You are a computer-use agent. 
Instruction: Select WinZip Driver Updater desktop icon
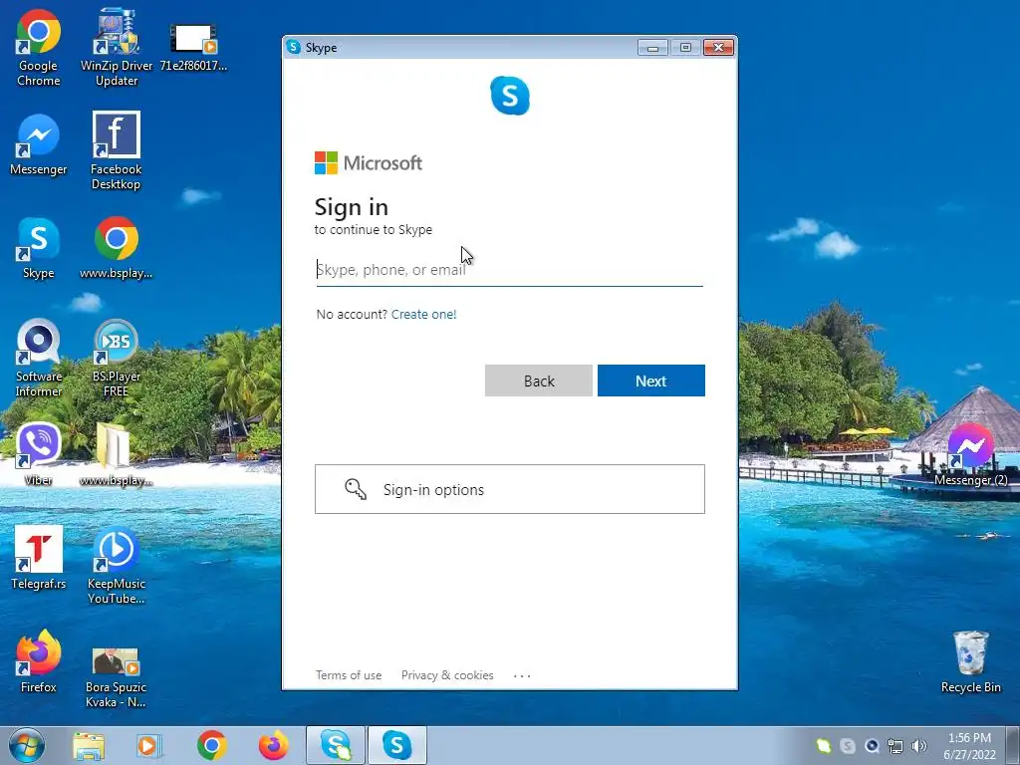point(117,48)
